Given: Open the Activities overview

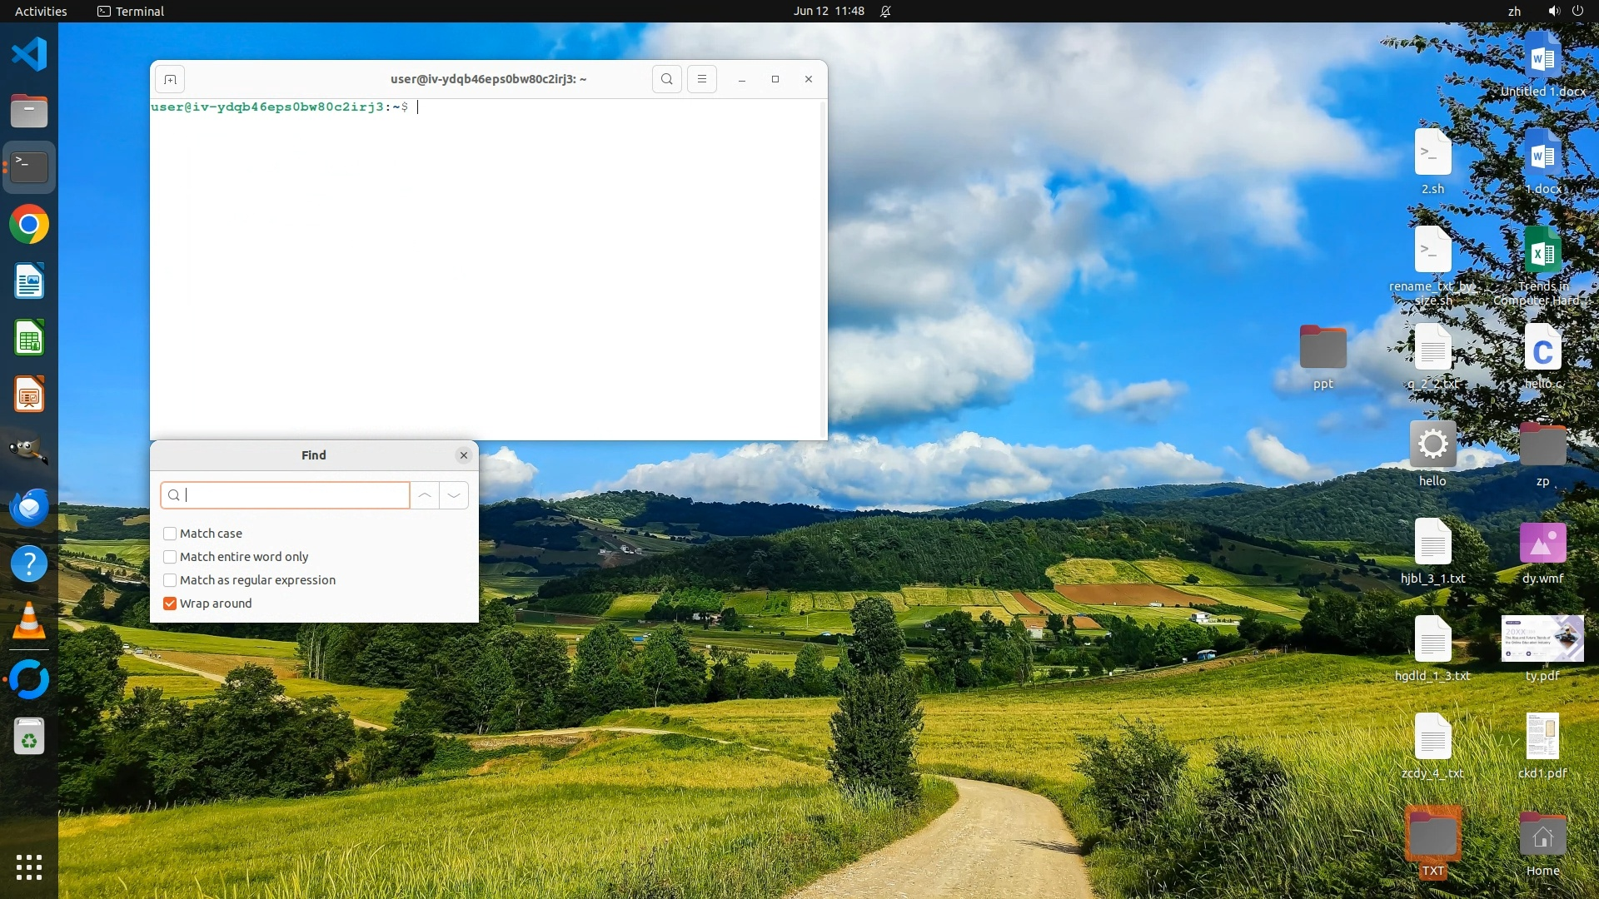Looking at the screenshot, I should pyautogui.click(x=41, y=11).
